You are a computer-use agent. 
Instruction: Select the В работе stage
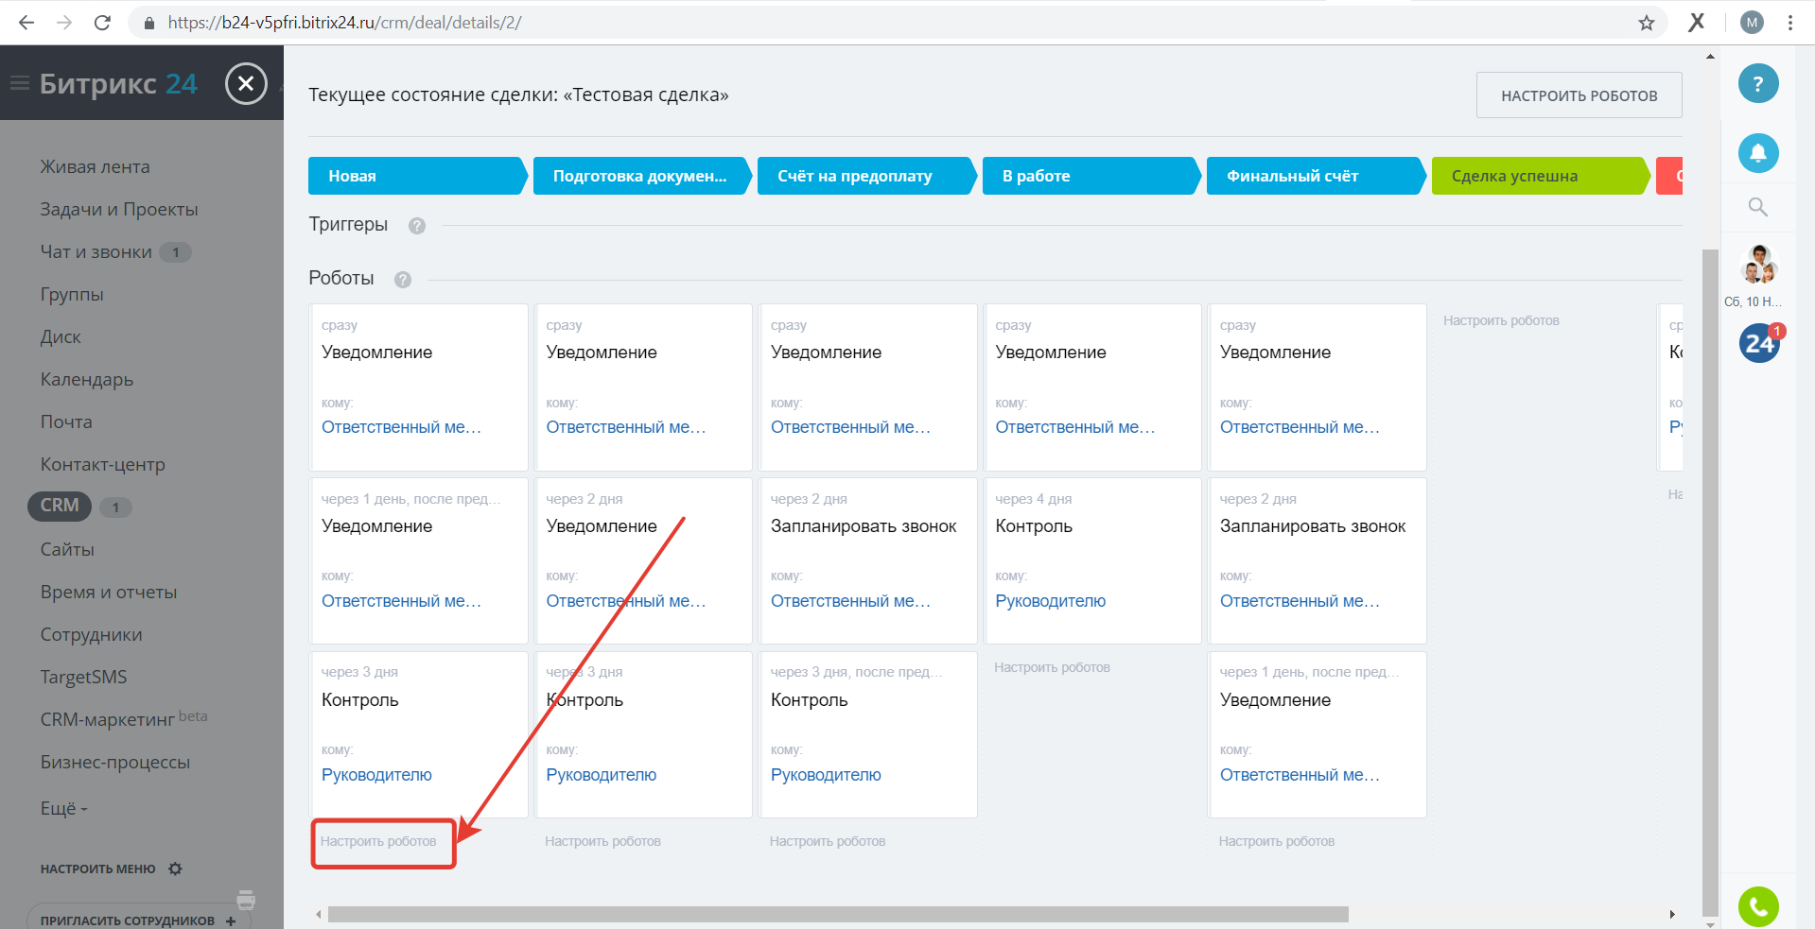[1091, 176]
